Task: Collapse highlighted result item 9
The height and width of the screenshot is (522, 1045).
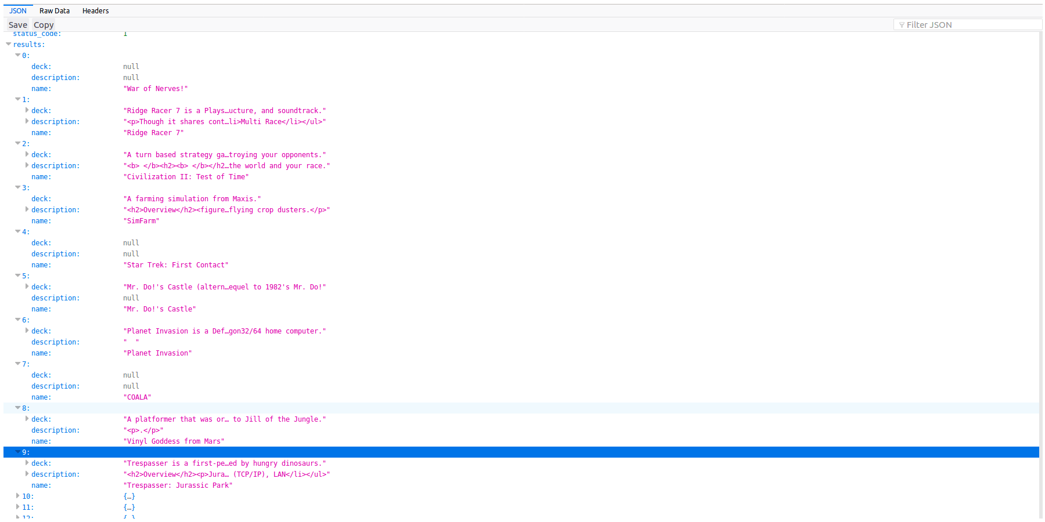Action: click(x=18, y=452)
